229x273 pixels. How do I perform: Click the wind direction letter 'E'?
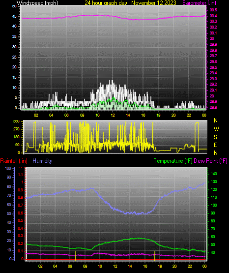pyautogui.click(x=215, y=145)
